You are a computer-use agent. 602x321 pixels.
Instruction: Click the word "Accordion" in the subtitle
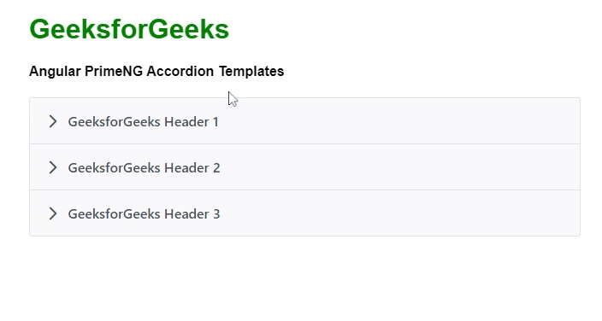(x=180, y=72)
